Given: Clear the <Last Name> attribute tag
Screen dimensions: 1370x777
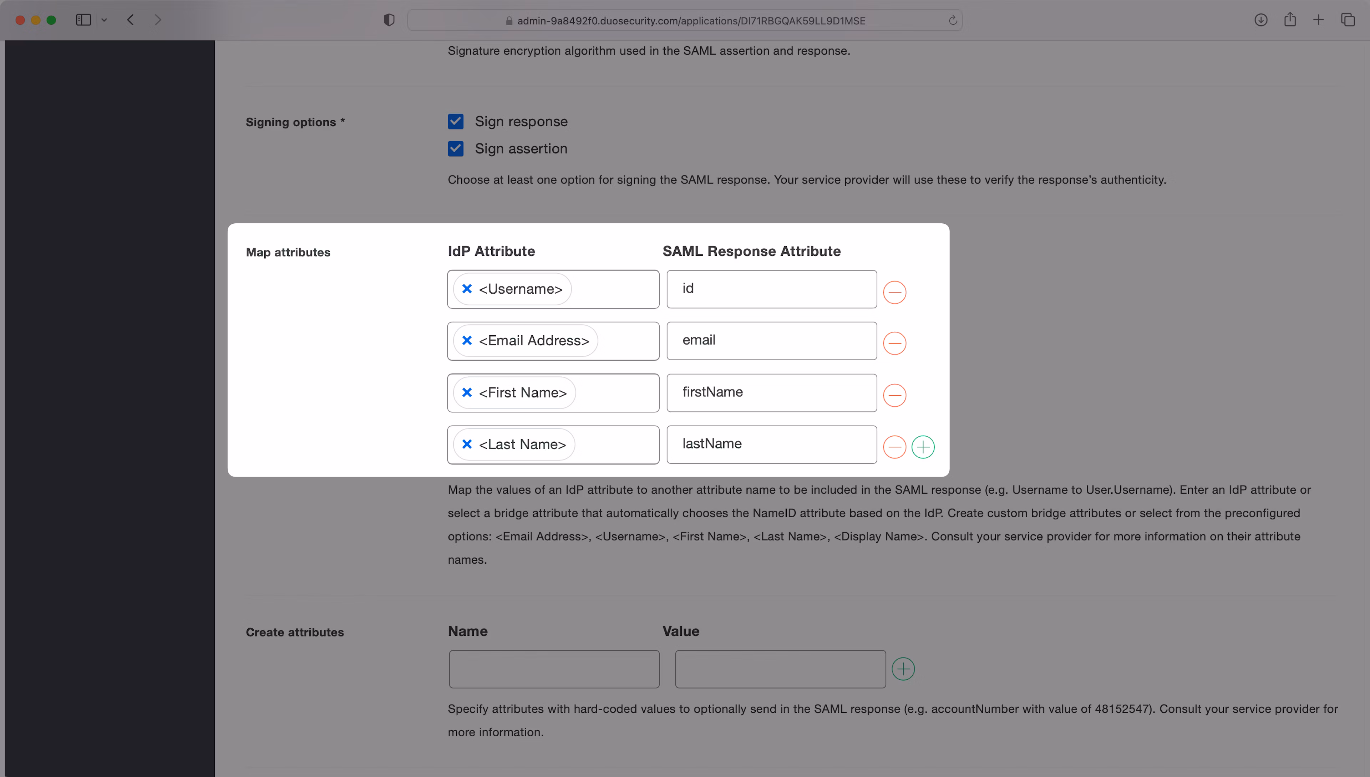Looking at the screenshot, I should click(467, 444).
